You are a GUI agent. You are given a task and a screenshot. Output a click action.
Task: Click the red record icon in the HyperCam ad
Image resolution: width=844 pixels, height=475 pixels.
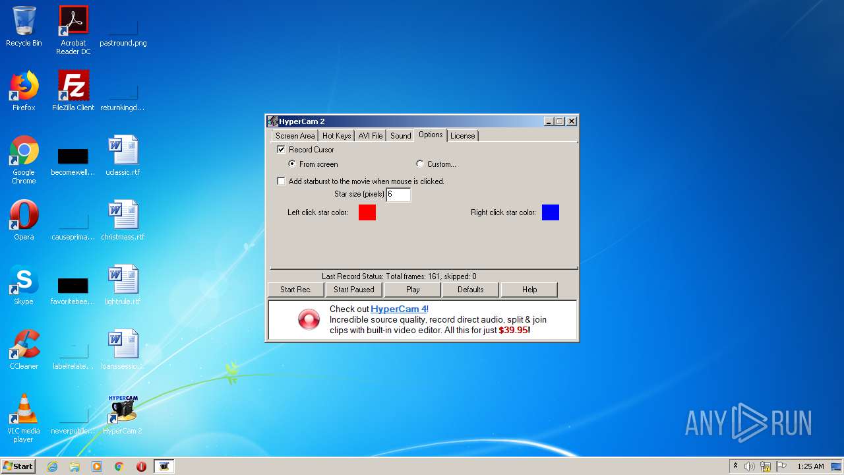pos(309,319)
